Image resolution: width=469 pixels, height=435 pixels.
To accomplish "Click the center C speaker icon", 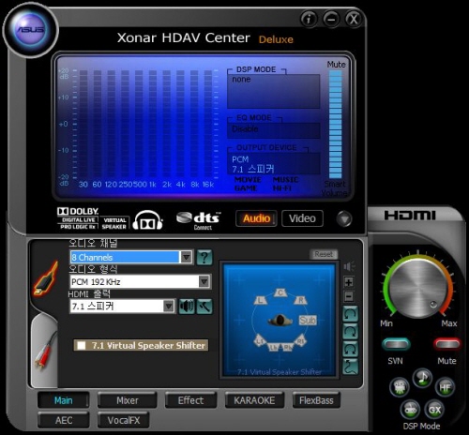I will [280, 292].
